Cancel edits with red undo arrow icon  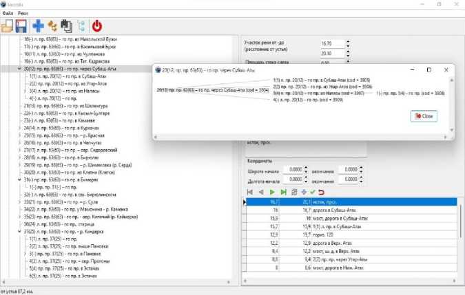pyautogui.click(x=321, y=192)
